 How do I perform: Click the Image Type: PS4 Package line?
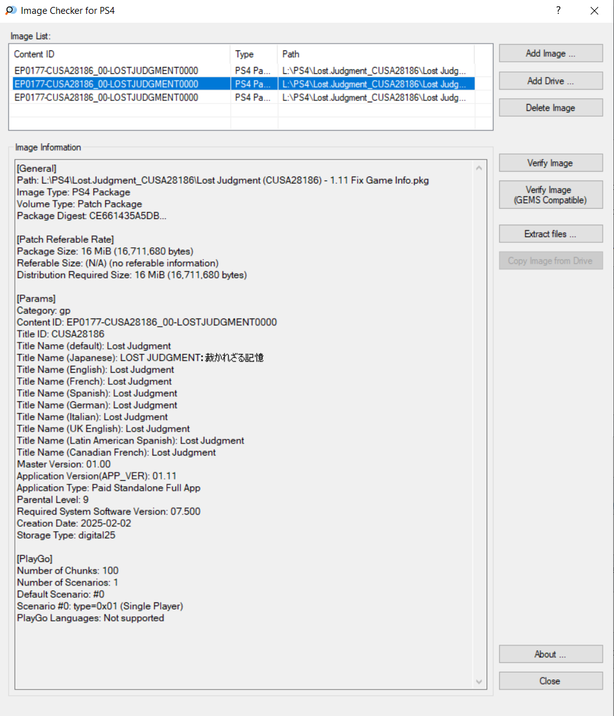[74, 192]
